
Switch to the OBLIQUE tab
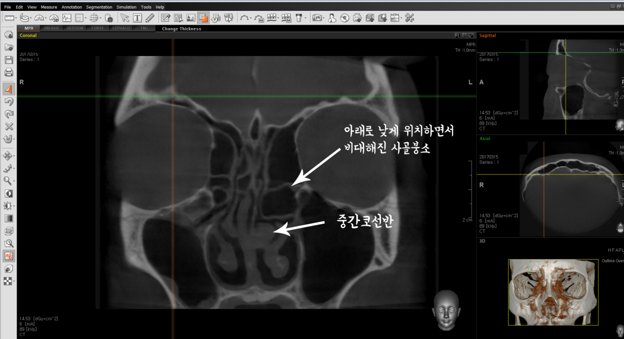(51, 29)
